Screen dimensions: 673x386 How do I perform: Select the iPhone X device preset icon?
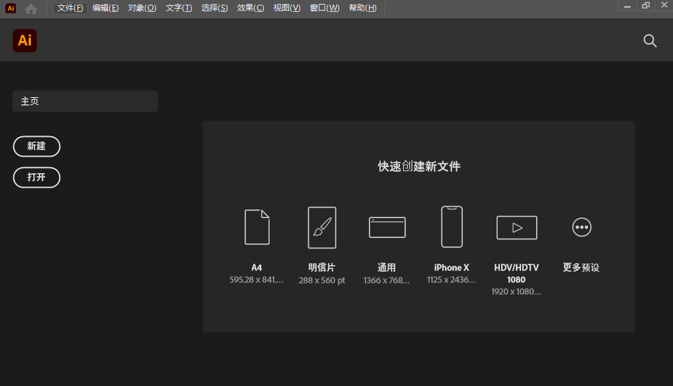click(x=451, y=227)
